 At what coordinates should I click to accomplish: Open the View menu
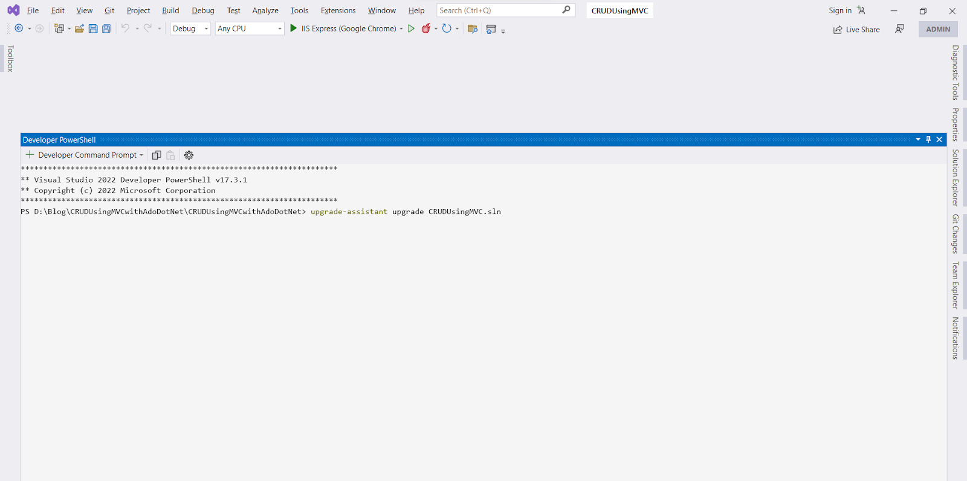point(85,10)
